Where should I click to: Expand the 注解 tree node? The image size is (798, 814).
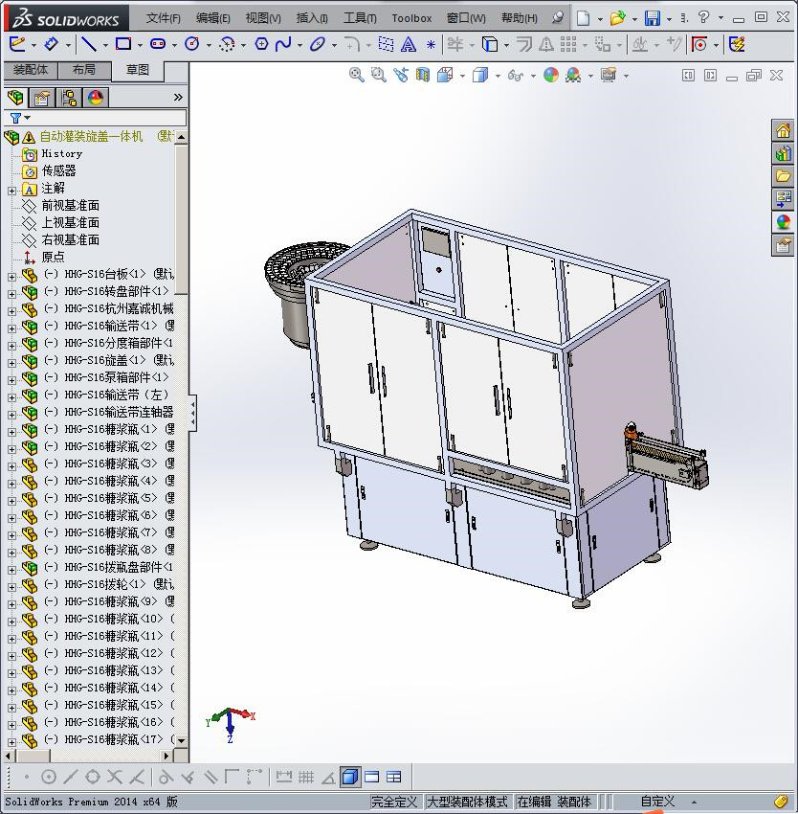point(11,191)
